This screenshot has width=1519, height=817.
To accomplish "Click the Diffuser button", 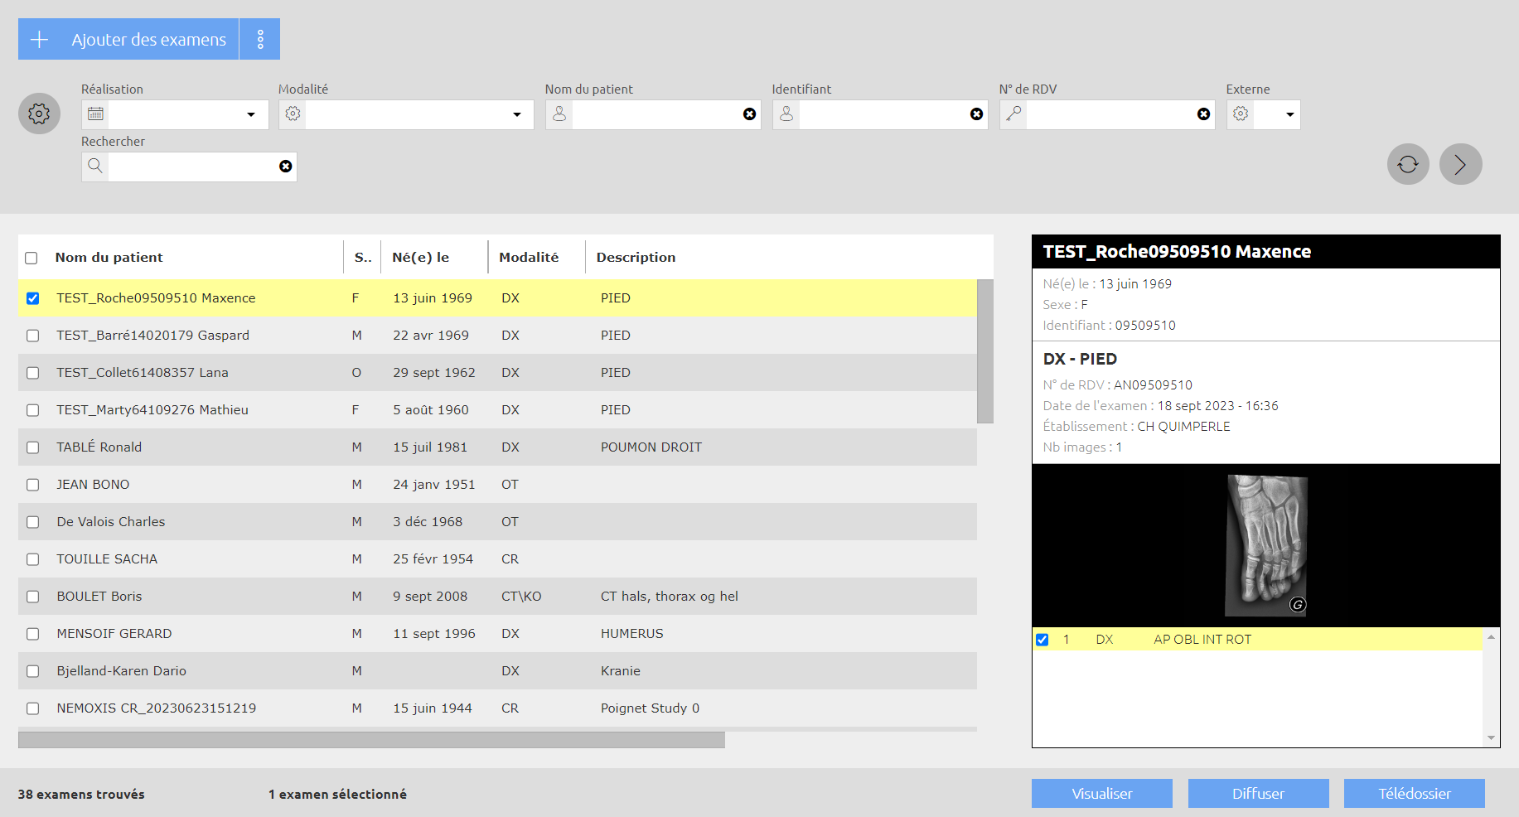I will tap(1258, 794).
